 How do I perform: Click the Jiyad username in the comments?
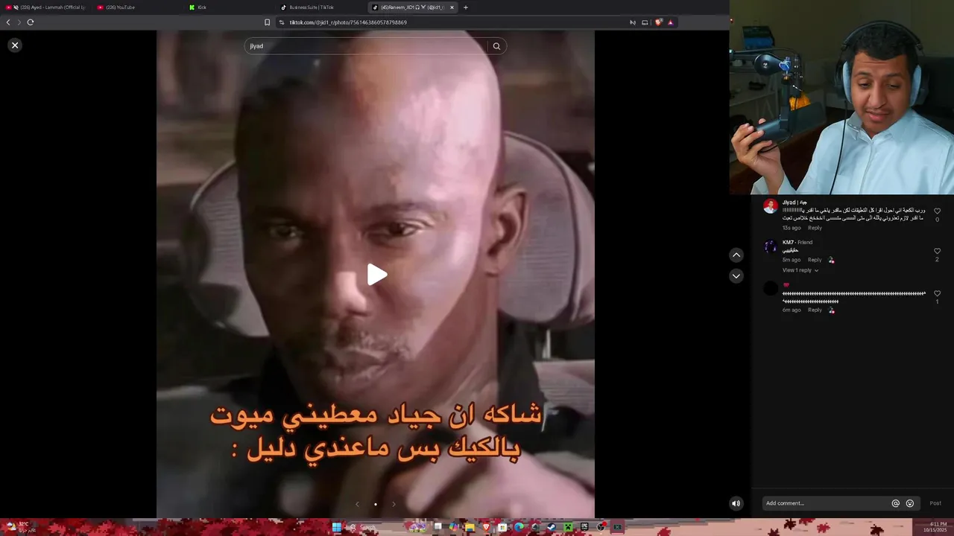795,202
